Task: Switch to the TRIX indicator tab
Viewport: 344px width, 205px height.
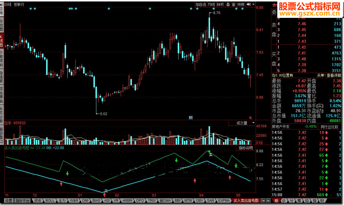Action: 152,201
